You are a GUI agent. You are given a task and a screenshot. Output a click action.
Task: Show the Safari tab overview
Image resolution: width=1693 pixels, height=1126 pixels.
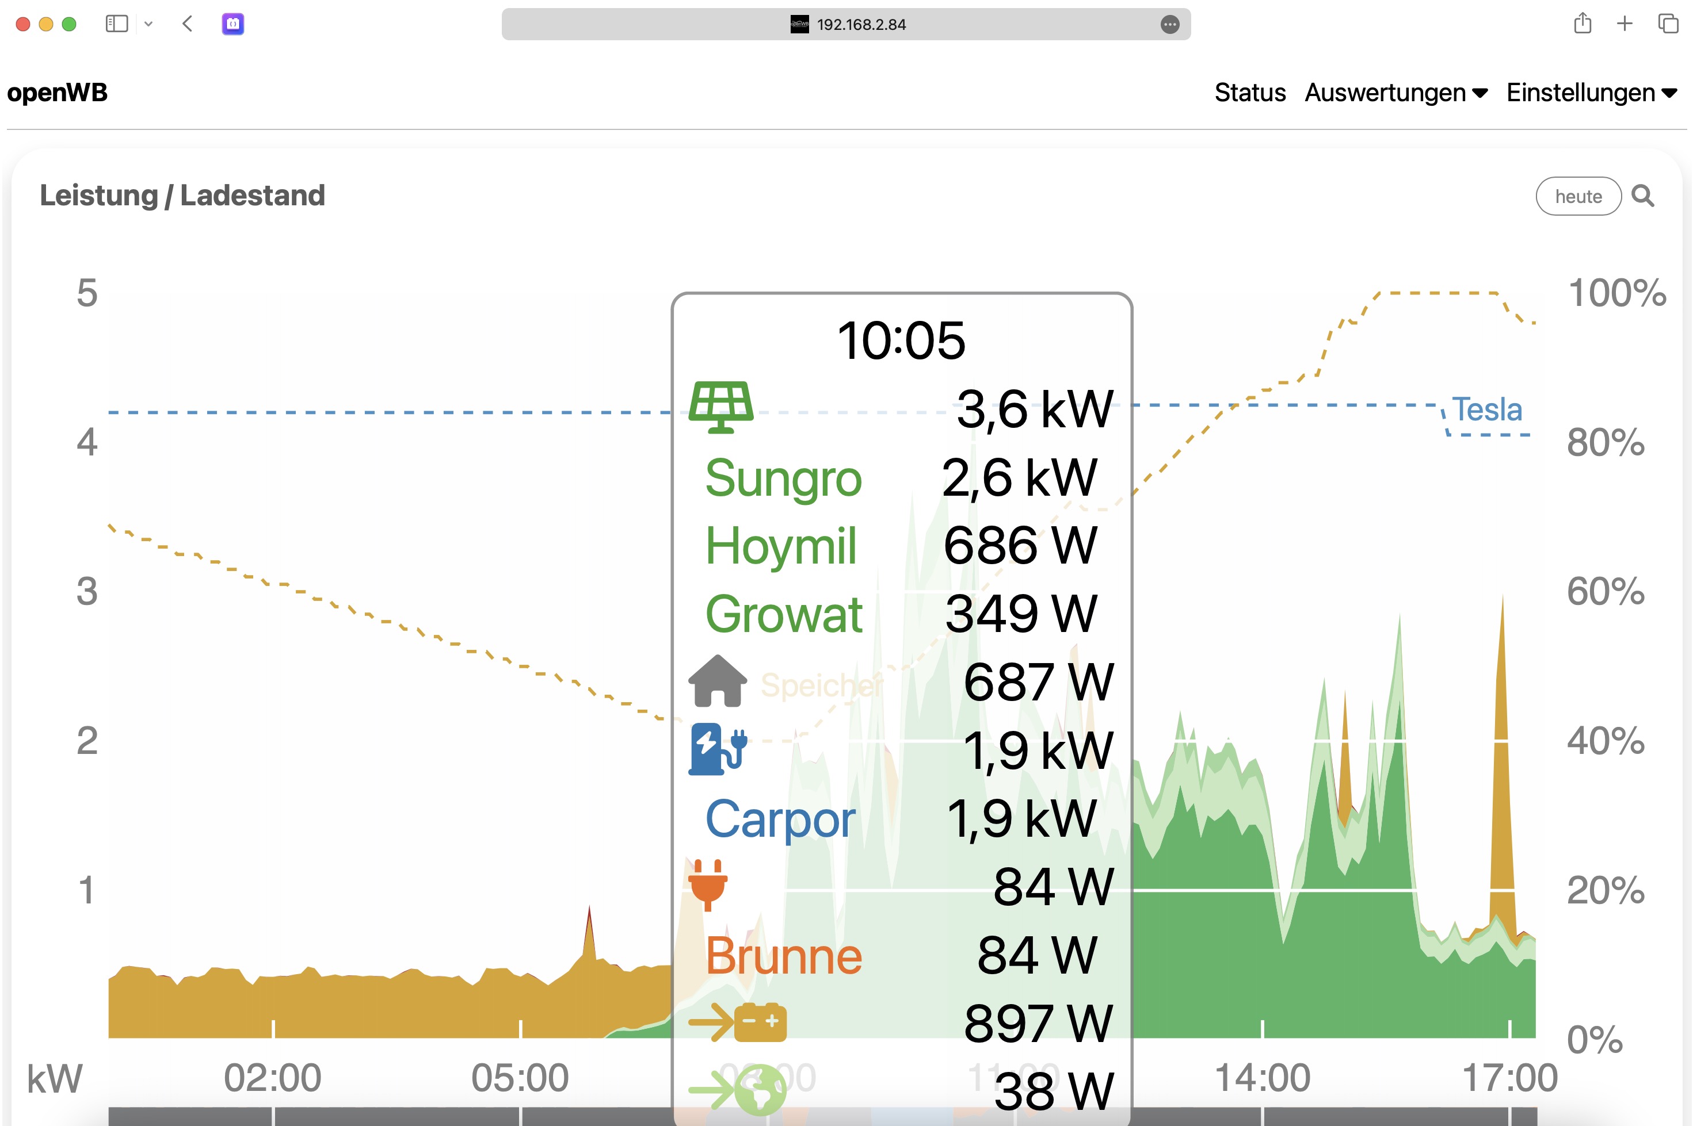coord(1668,24)
